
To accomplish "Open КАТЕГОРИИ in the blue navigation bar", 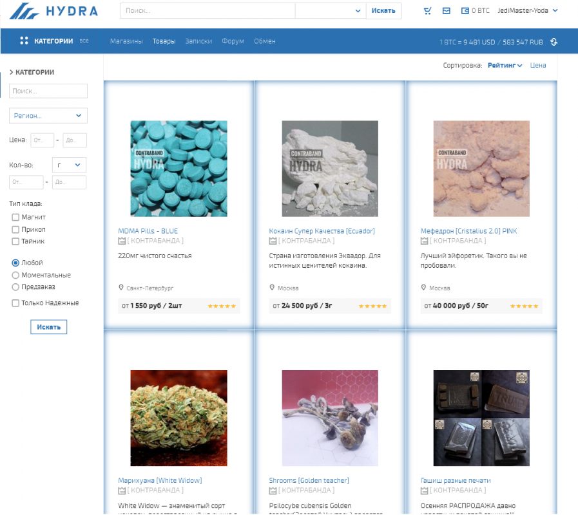I will pos(53,41).
